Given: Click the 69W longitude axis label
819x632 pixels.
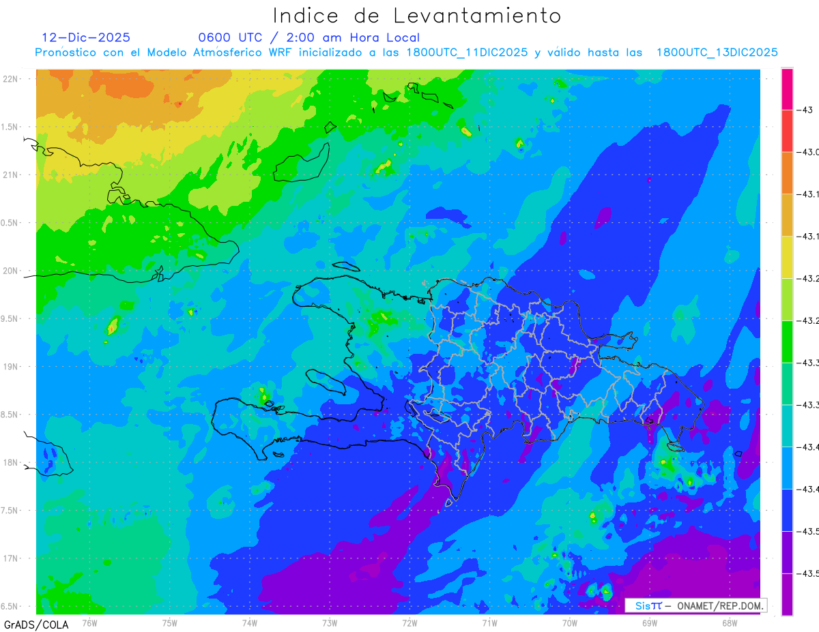Looking at the screenshot, I should click(x=650, y=623).
